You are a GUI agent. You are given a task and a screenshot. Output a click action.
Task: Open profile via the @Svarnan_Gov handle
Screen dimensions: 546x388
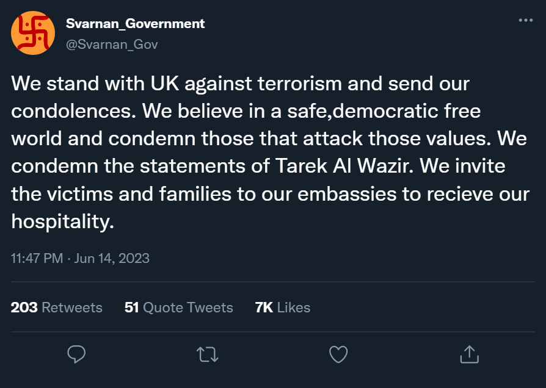pos(112,44)
